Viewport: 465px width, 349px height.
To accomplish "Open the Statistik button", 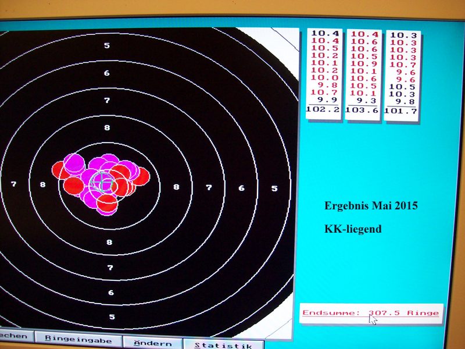I will point(224,344).
